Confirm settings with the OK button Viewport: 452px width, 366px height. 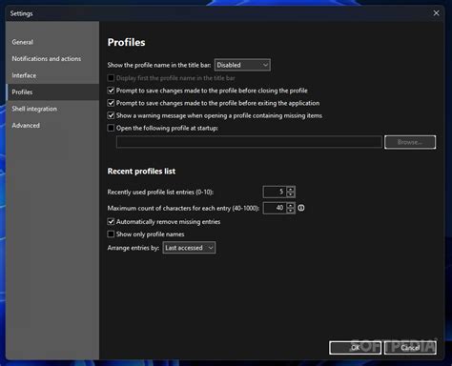tap(355, 348)
